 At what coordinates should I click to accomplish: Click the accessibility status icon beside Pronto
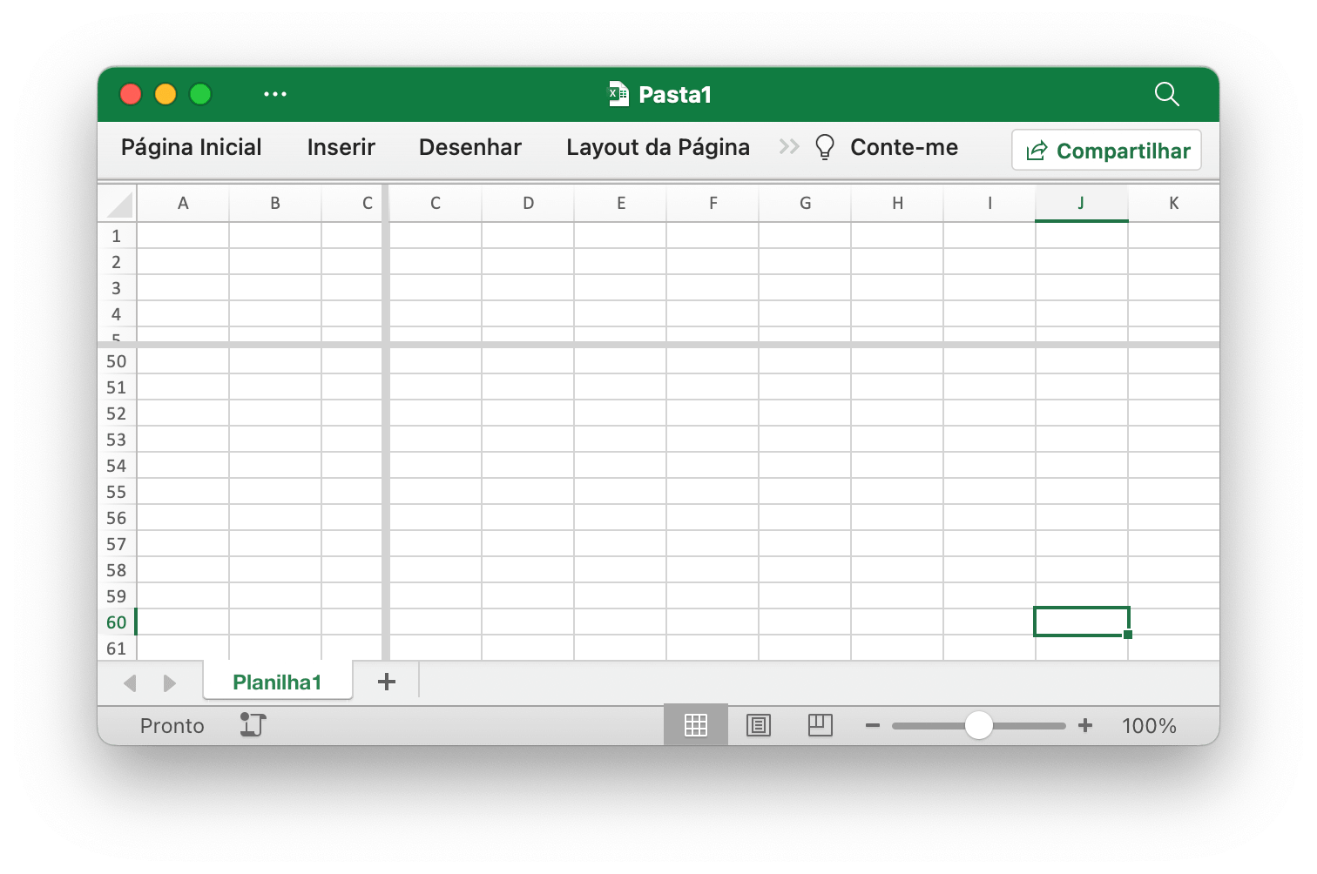253,725
